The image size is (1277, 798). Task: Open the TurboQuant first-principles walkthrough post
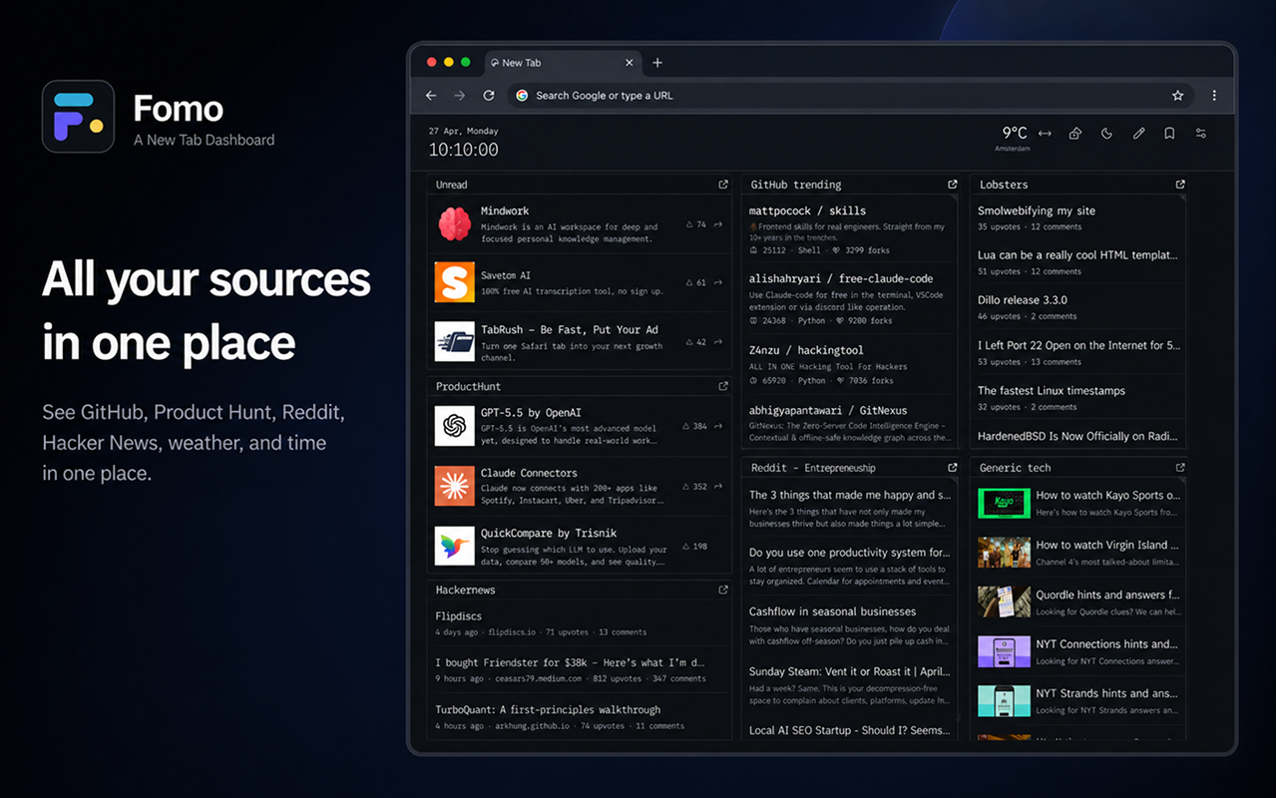[x=548, y=709]
